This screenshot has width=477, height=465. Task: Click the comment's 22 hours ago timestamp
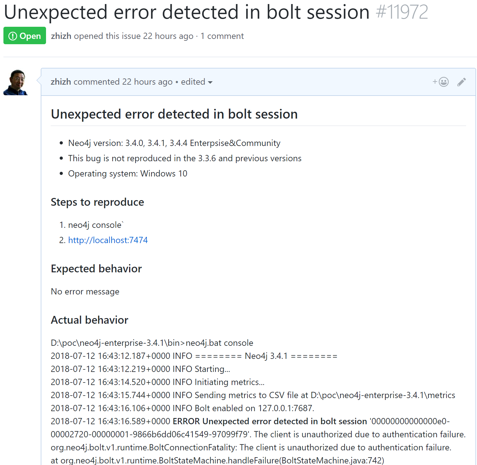147,82
